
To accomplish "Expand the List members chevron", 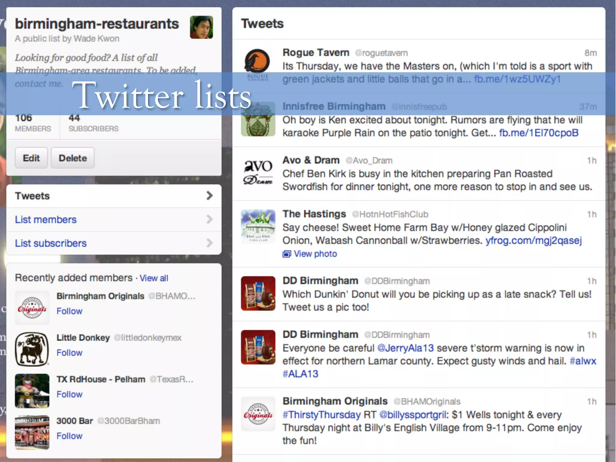I will pyautogui.click(x=209, y=219).
